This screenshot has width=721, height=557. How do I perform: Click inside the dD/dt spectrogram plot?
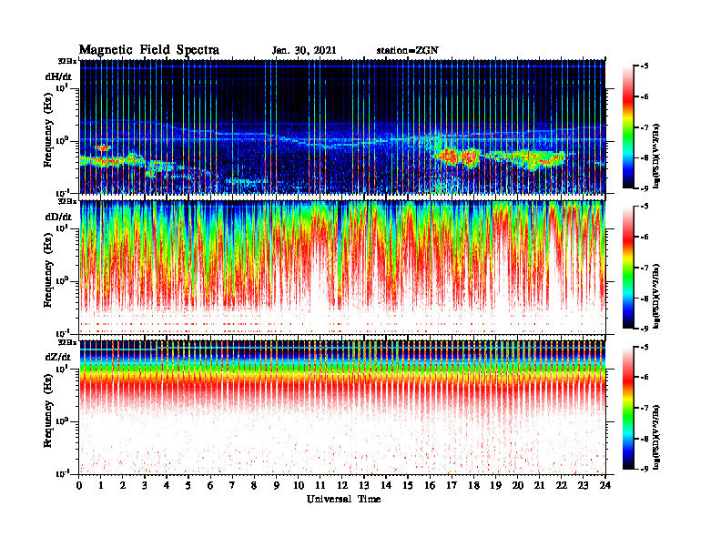coord(342,268)
